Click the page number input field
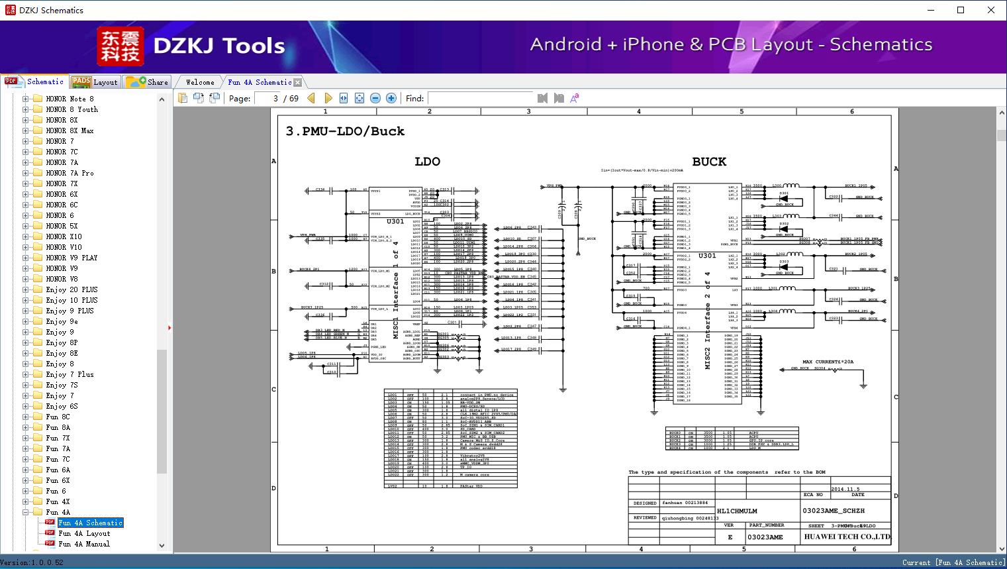Screen dimensions: 1007x569 point(267,98)
